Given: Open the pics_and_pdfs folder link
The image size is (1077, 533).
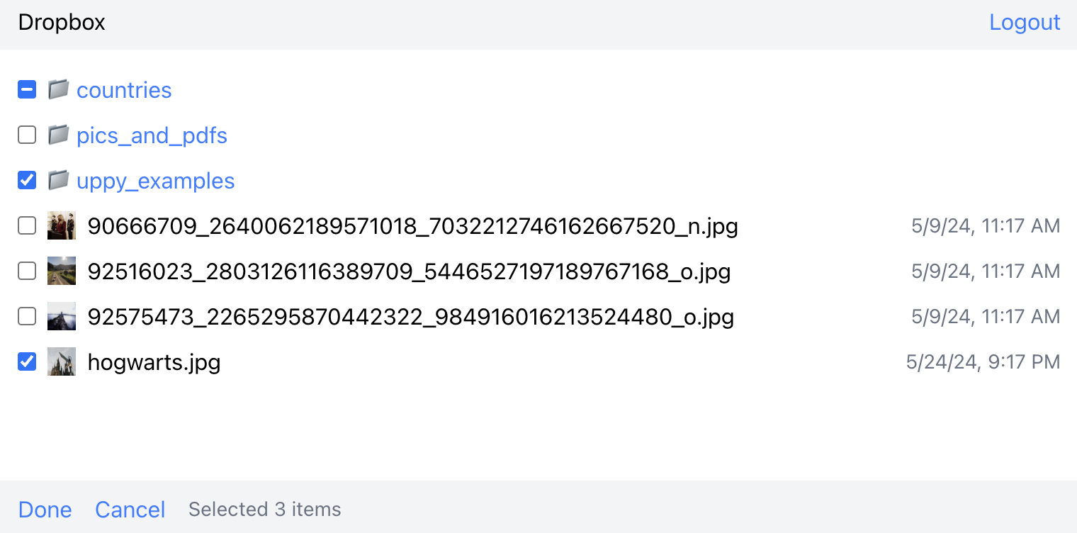Looking at the screenshot, I should click(x=152, y=135).
